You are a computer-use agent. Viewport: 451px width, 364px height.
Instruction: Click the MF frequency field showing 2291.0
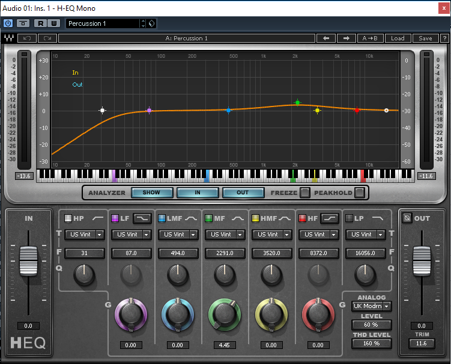[x=225, y=253]
